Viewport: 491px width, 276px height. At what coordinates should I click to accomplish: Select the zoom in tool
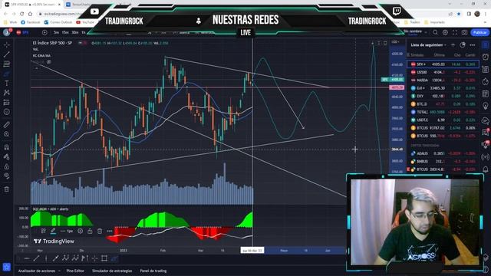pyautogui.click(x=7, y=134)
